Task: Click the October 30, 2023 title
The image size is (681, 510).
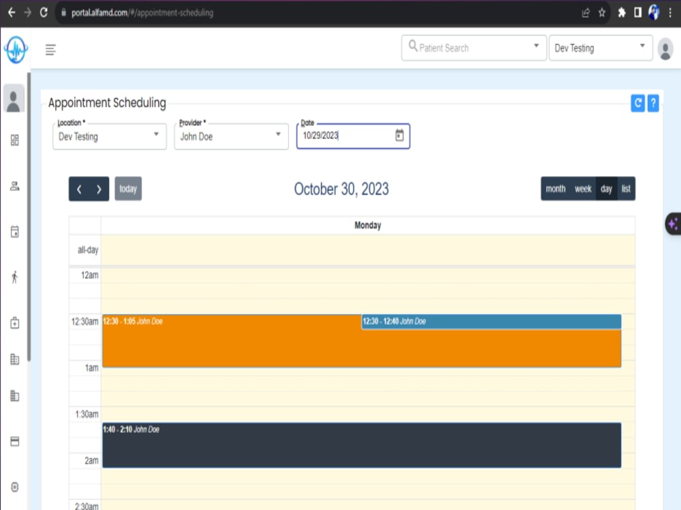Action: 341,189
